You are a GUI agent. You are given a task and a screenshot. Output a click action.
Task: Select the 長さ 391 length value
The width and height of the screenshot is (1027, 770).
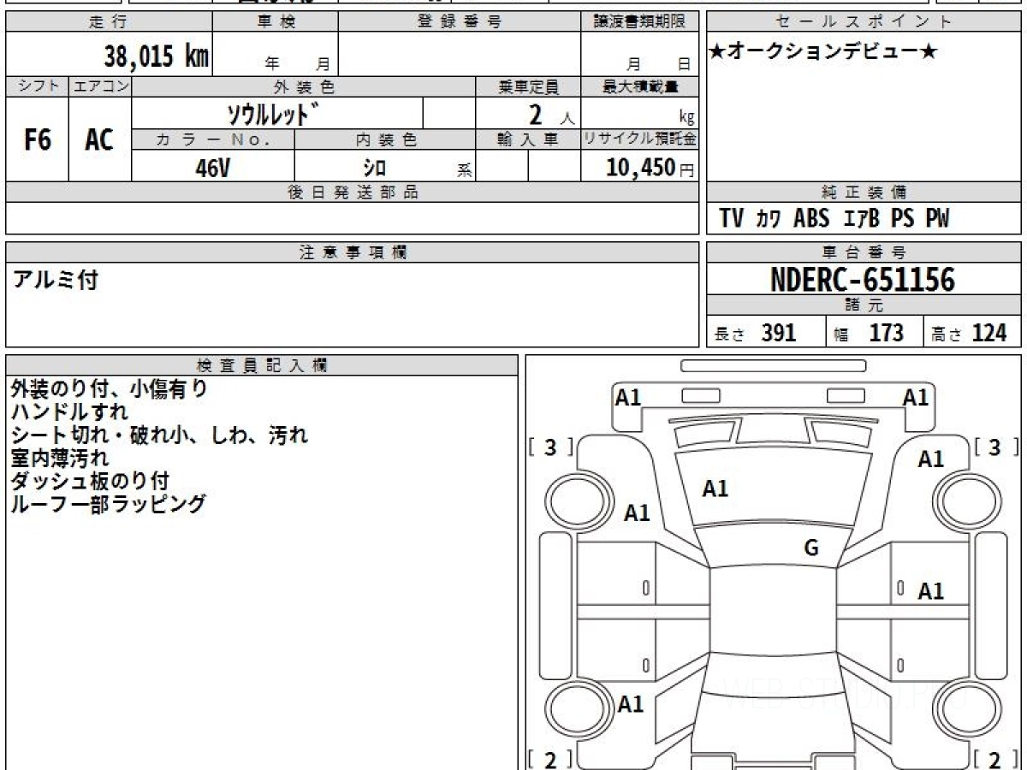[755, 333]
